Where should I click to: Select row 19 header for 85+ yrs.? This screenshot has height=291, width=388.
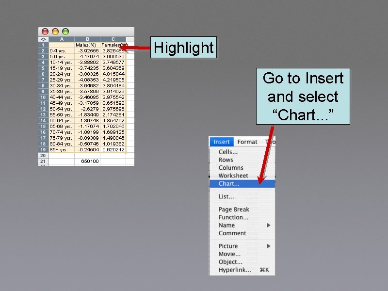[44, 151]
